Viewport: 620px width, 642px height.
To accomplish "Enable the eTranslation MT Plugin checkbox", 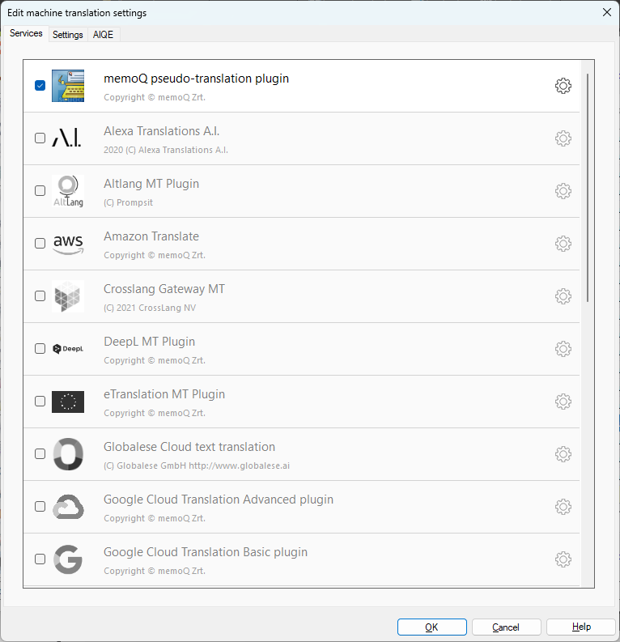I will pos(40,402).
